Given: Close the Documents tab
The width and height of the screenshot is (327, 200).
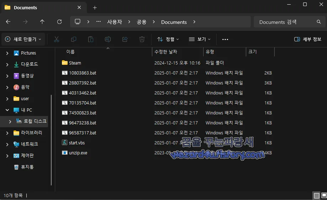Looking at the screenshot, I should pyautogui.click(x=79, y=7).
